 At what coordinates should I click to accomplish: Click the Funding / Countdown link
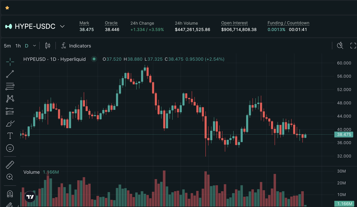pos(288,23)
